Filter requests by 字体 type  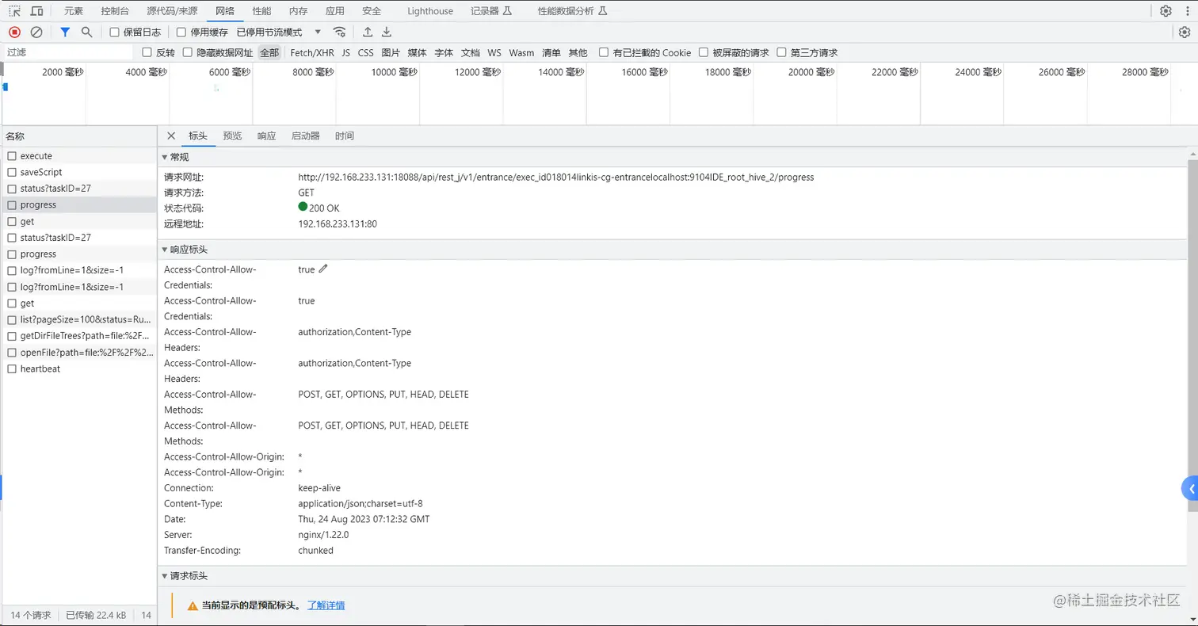click(444, 52)
